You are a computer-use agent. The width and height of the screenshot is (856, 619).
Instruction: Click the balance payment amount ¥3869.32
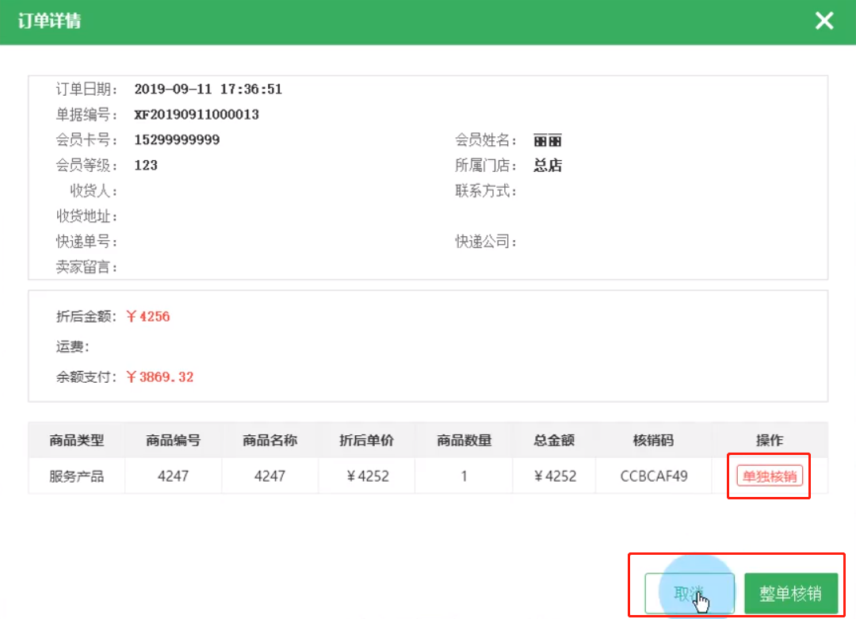(162, 376)
